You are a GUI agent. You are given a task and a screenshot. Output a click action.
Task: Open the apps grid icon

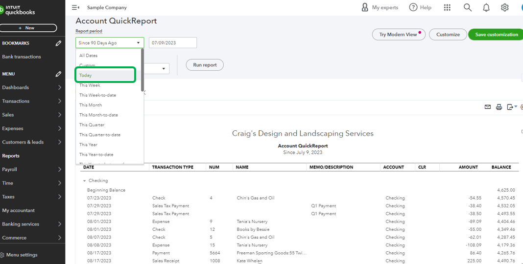click(447, 7)
